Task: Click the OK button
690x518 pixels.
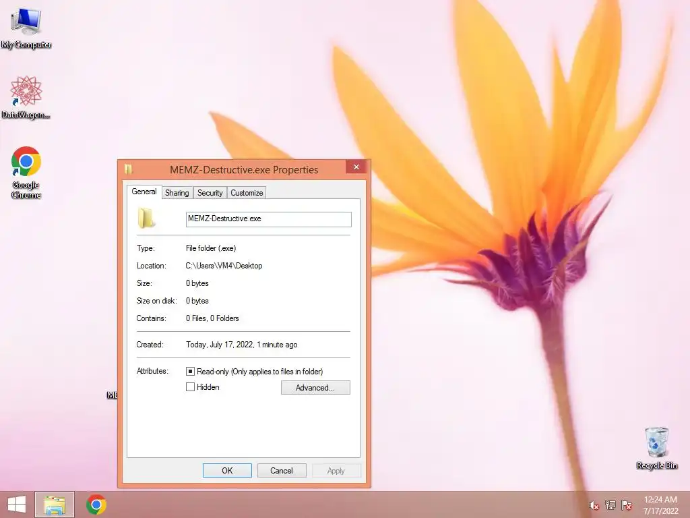Action: pyautogui.click(x=227, y=470)
